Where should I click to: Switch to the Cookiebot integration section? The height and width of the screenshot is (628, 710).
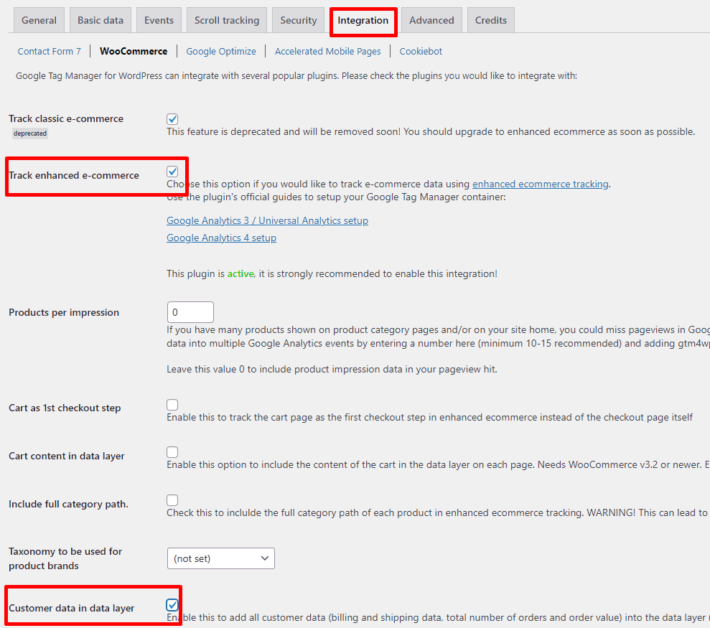click(x=420, y=51)
